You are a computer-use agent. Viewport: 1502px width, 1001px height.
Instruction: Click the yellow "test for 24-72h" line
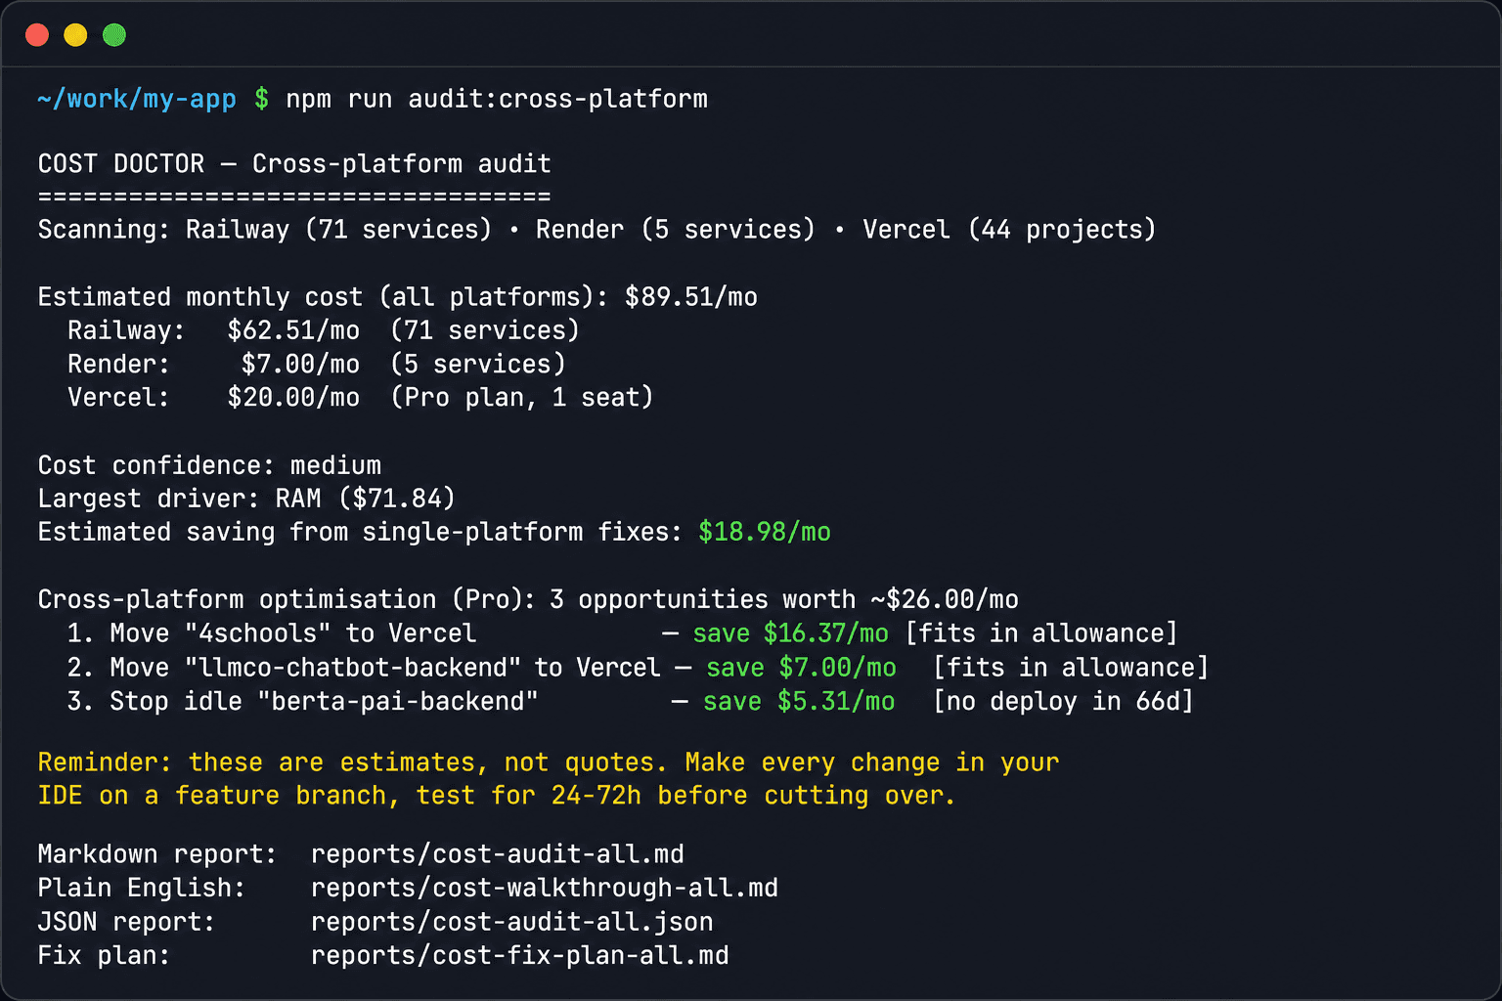coord(497,796)
